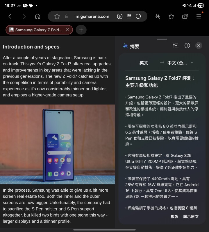Go back with the browser back arrow
This screenshot has width=209, height=232.
tap(10, 16)
